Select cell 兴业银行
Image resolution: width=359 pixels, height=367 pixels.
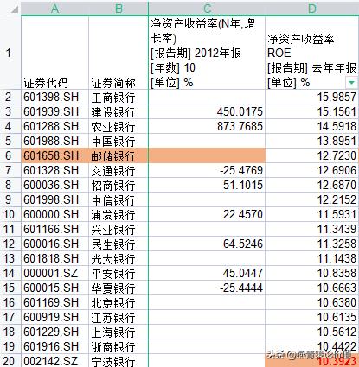pos(119,229)
